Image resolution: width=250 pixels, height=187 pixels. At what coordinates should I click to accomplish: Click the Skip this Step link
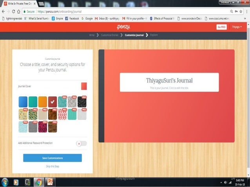[x=53, y=166]
